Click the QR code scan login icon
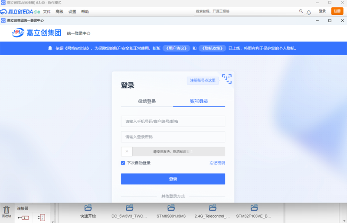The image size is (347, 223). click(227, 79)
